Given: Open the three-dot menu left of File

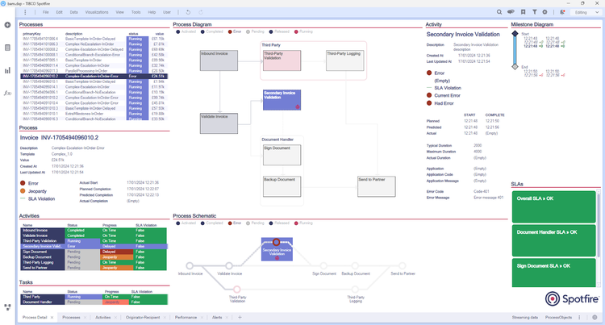Looking at the screenshot, I should pyautogui.click(x=25, y=12).
